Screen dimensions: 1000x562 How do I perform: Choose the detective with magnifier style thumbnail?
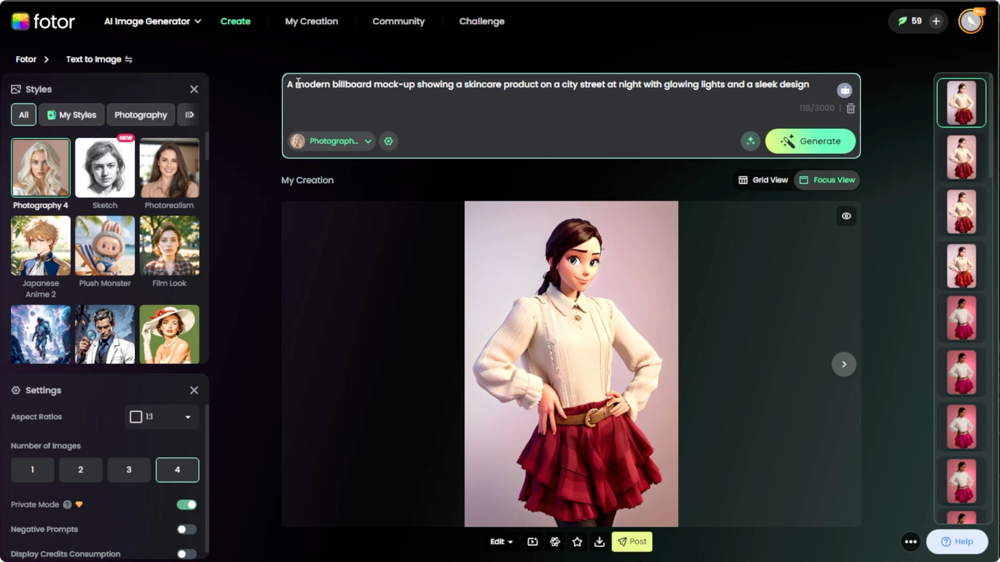pyautogui.click(x=105, y=334)
